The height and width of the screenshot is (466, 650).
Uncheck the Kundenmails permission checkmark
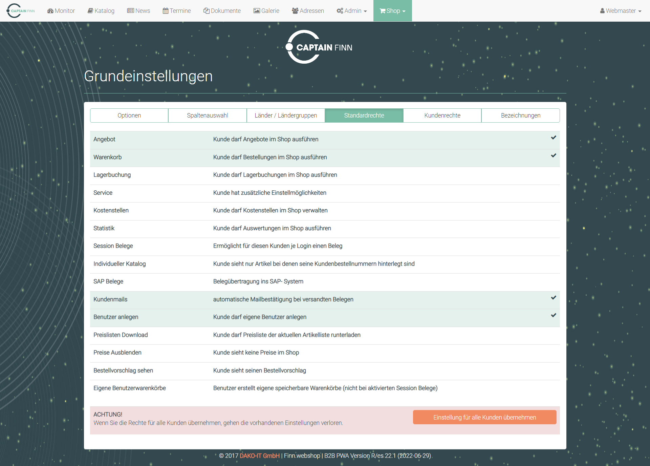tap(553, 298)
